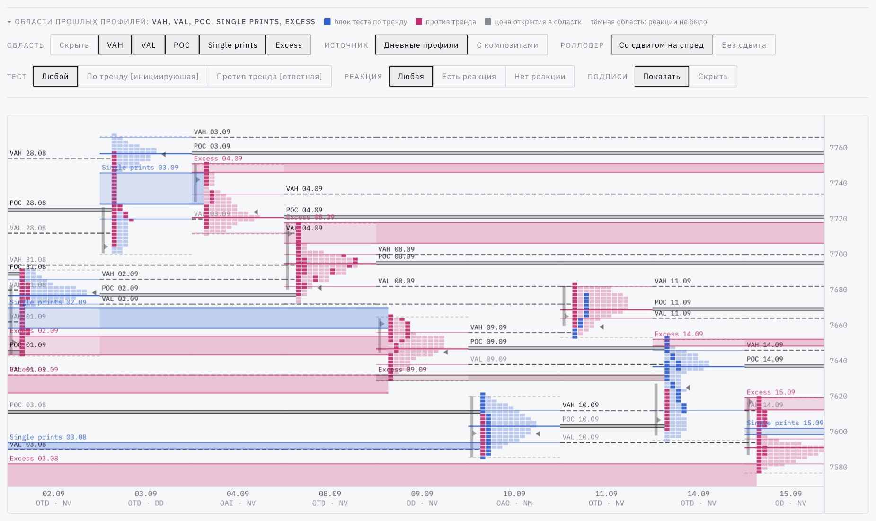Select Любая reaction filter
The width and height of the screenshot is (876, 521).
(x=411, y=76)
